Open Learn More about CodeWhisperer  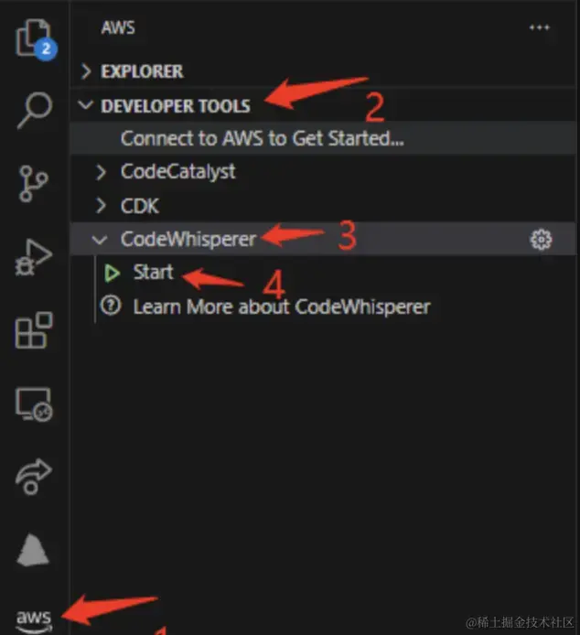pyautogui.click(x=282, y=307)
